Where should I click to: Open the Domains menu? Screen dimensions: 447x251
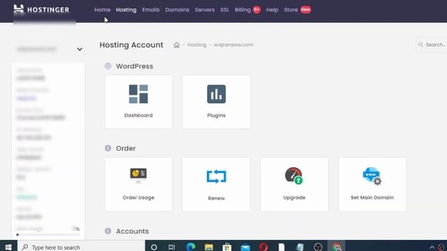point(177,10)
